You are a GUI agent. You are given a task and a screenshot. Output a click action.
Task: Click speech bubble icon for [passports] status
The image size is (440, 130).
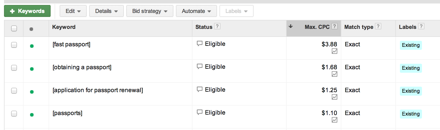(199, 112)
